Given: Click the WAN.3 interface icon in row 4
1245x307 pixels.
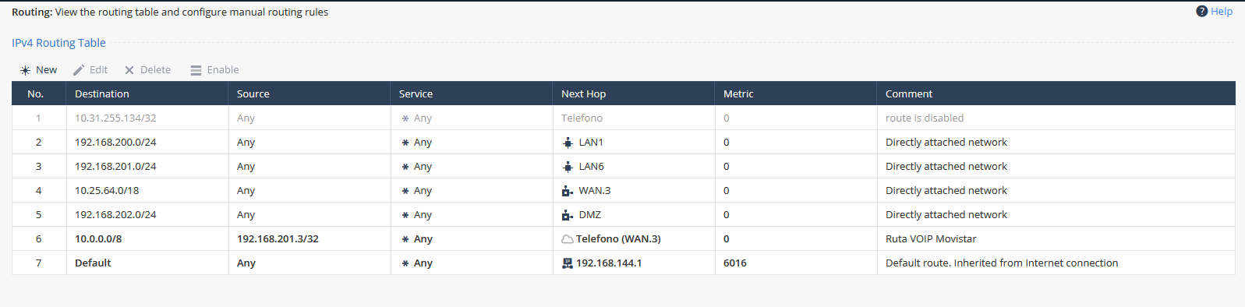Looking at the screenshot, I should 568,191.
